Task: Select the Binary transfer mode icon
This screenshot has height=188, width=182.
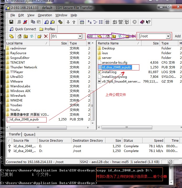Action: [x=121, y=22]
